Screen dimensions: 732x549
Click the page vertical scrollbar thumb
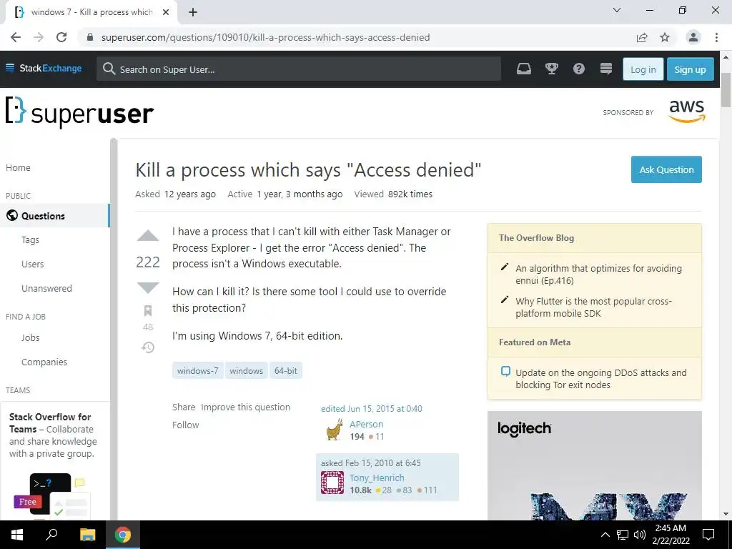[726, 89]
